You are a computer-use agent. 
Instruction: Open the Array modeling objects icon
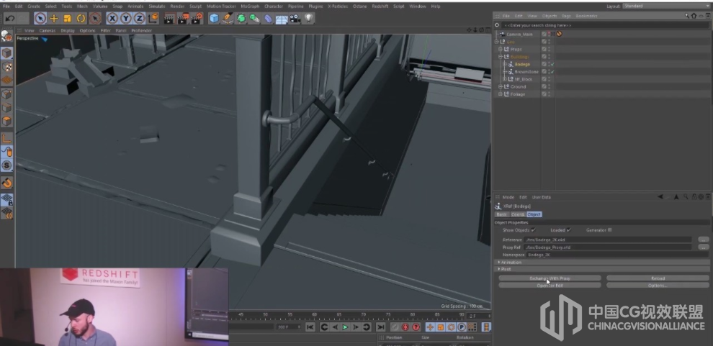pos(255,18)
